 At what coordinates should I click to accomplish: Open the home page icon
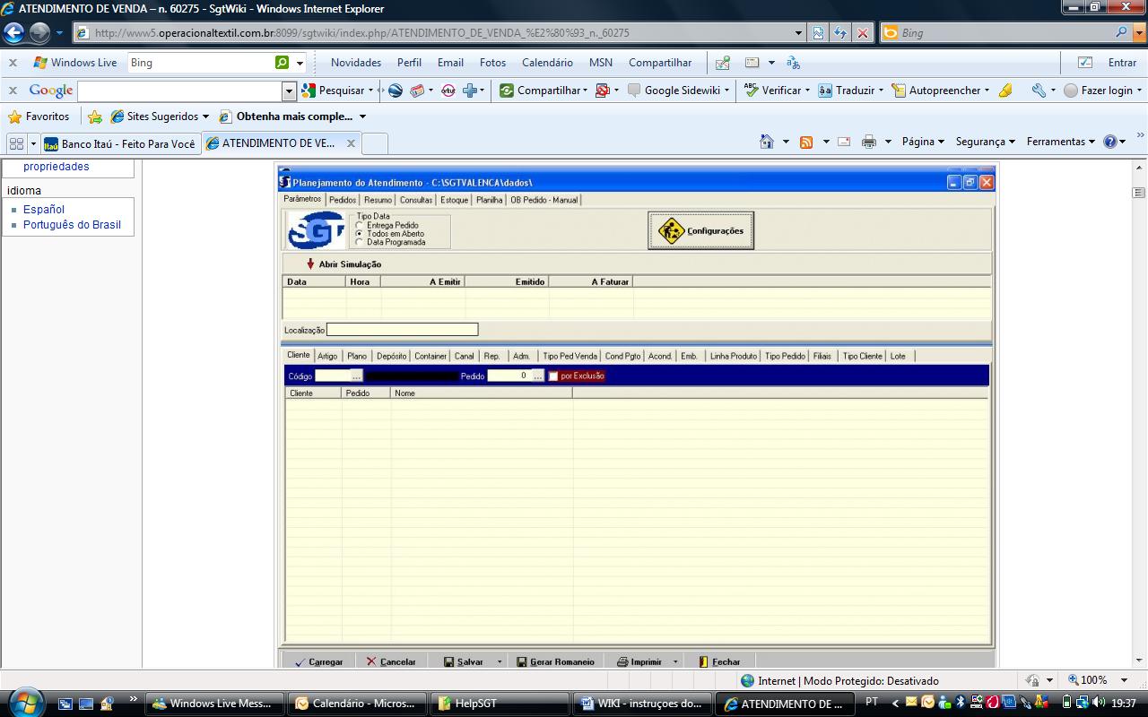click(766, 142)
